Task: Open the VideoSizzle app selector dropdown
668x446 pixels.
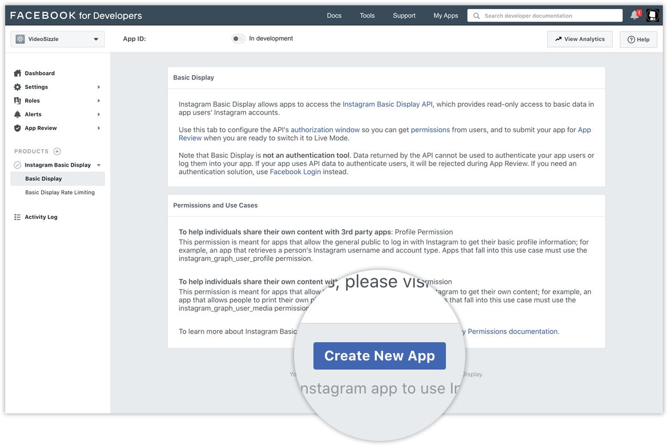Action: (x=57, y=39)
